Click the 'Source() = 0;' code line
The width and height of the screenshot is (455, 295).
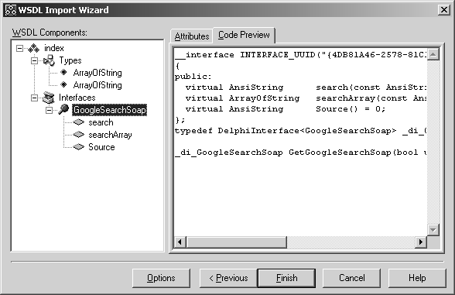click(286, 109)
